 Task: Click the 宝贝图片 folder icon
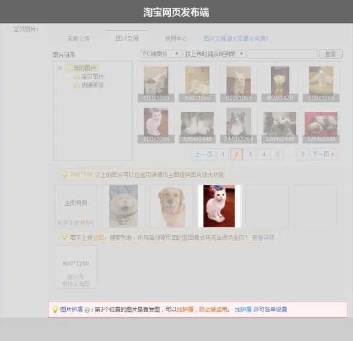(77, 77)
